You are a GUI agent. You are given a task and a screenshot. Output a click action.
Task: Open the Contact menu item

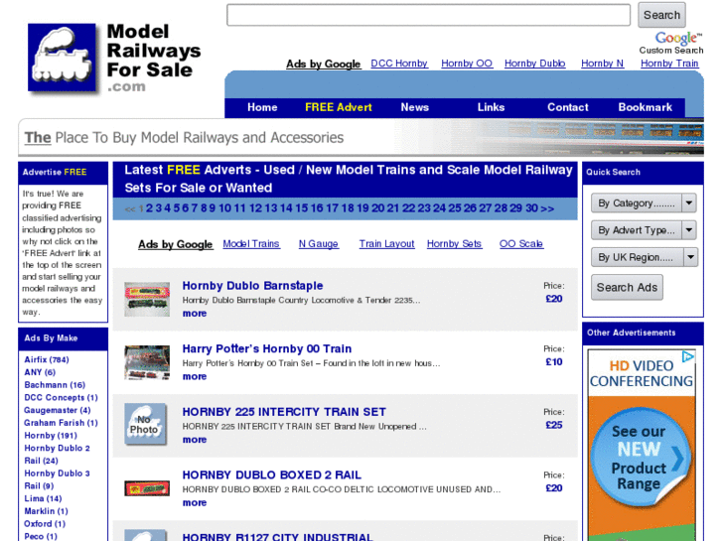568,107
